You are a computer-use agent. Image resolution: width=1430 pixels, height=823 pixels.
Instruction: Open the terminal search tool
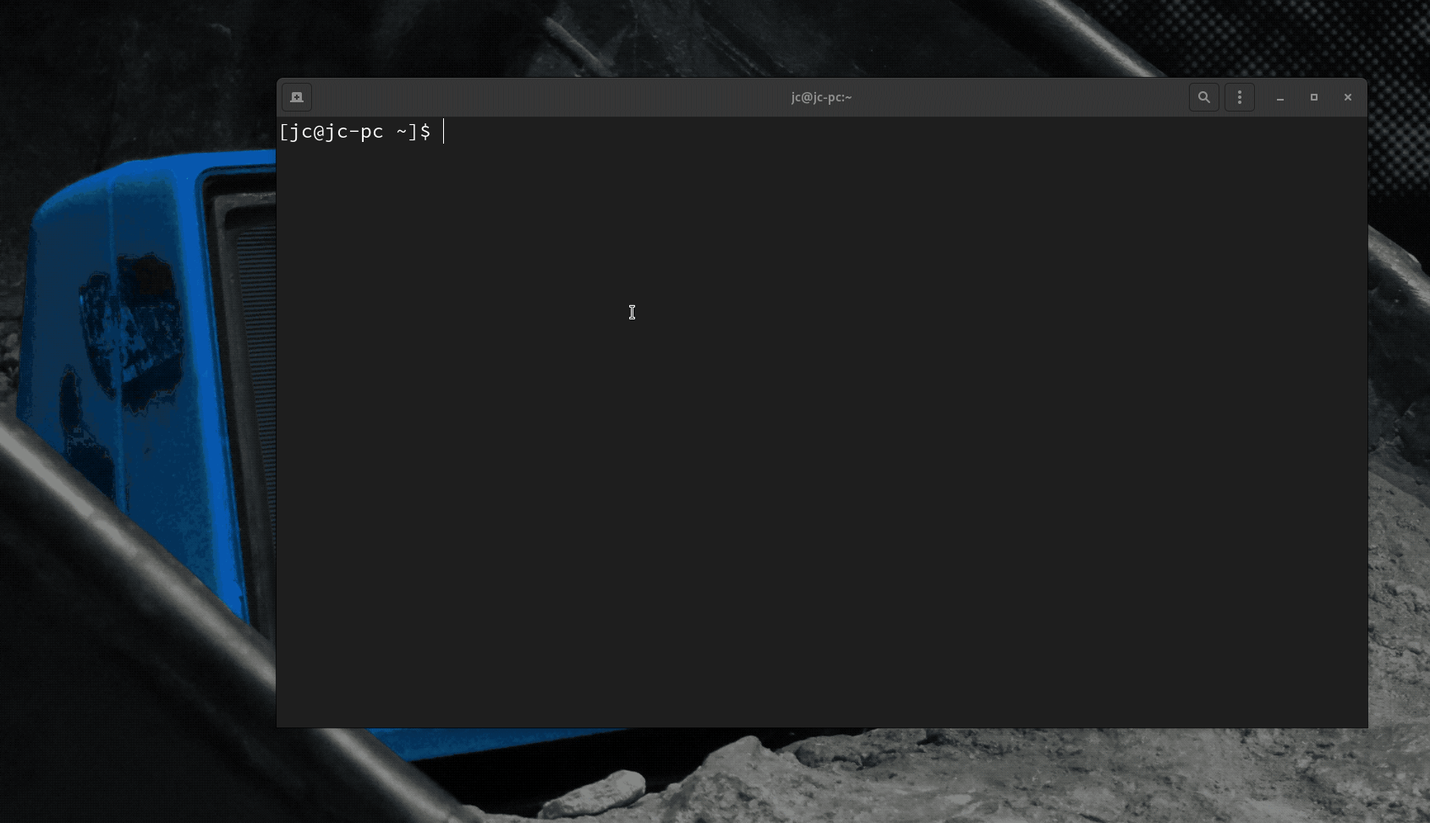(1204, 97)
